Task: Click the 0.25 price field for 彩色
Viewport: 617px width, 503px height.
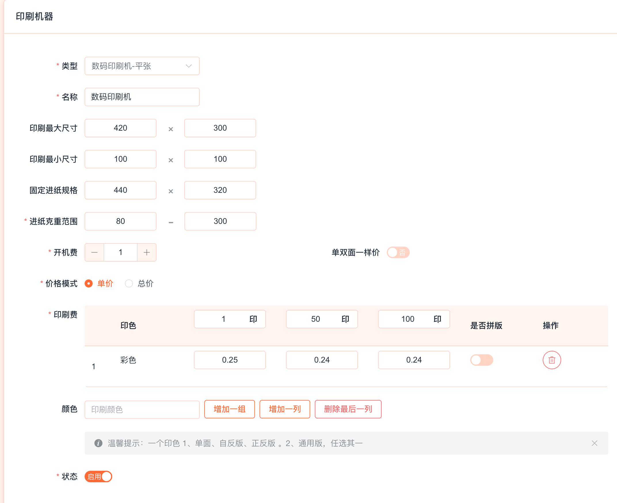Action: point(230,360)
